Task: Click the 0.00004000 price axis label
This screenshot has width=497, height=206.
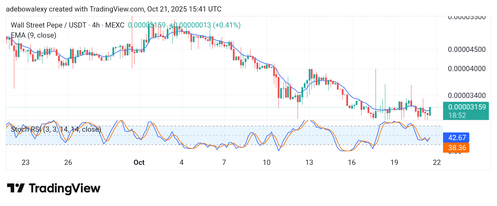Action: (x=467, y=69)
